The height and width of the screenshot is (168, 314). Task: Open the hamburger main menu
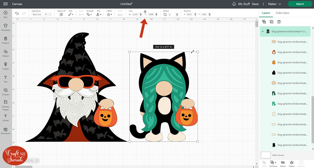pyautogui.click(x=5, y=4)
